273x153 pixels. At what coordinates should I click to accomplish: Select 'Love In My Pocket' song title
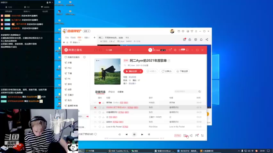114,127
